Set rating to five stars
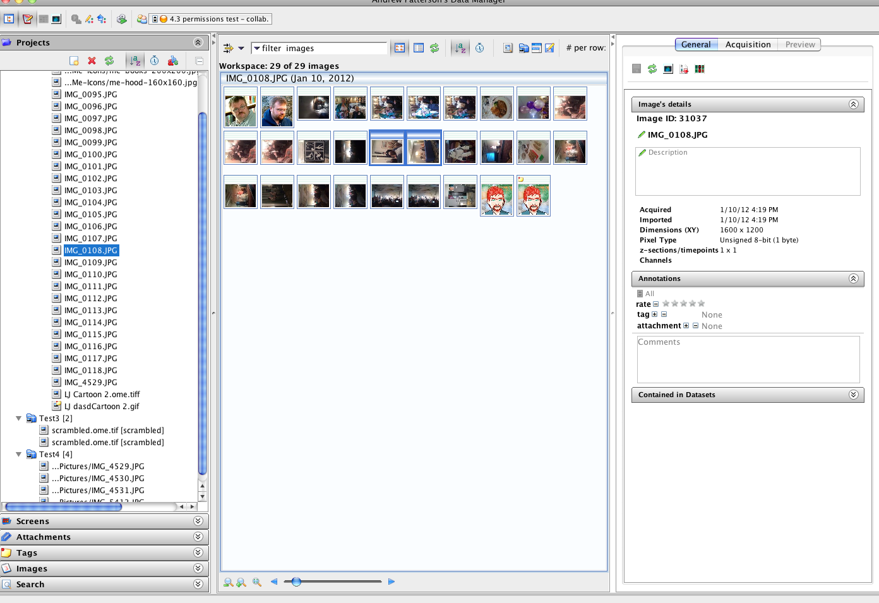The width and height of the screenshot is (879, 603). [x=701, y=304]
